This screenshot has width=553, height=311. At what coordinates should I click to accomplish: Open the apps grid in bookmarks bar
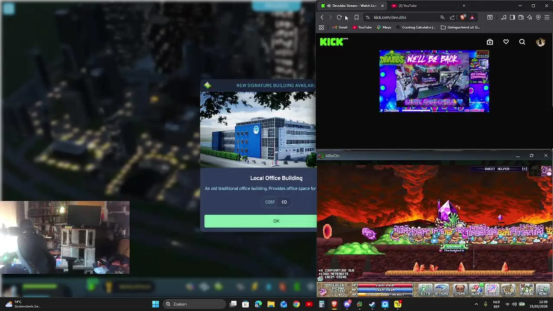pyautogui.click(x=321, y=27)
